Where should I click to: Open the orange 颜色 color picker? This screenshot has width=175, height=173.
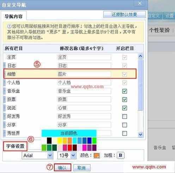pos(97,155)
